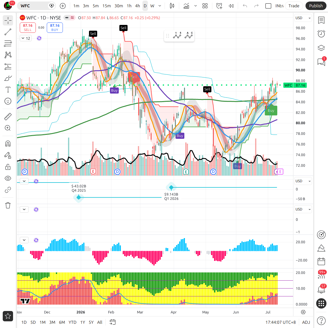The height and width of the screenshot is (328, 328).
Task: Expand the indicator templates dropdown chevron
Action: tap(196, 6)
